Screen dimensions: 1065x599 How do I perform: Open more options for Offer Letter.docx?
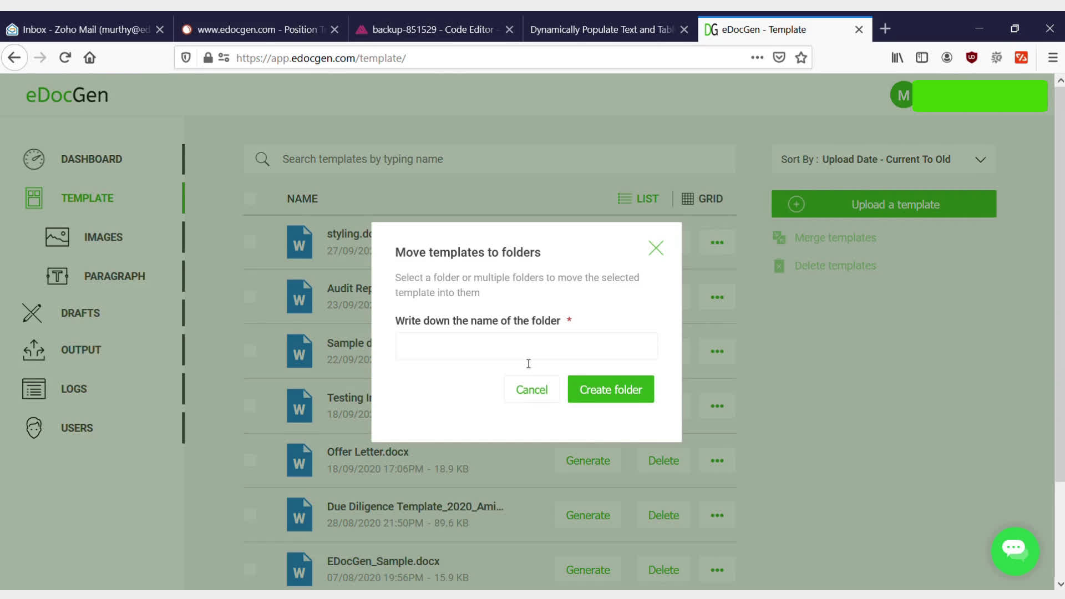[x=717, y=461]
